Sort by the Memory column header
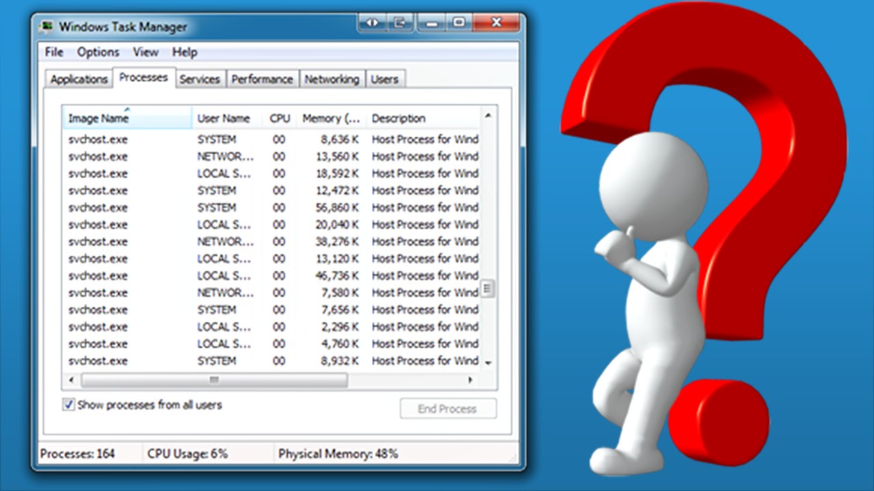 tap(331, 119)
